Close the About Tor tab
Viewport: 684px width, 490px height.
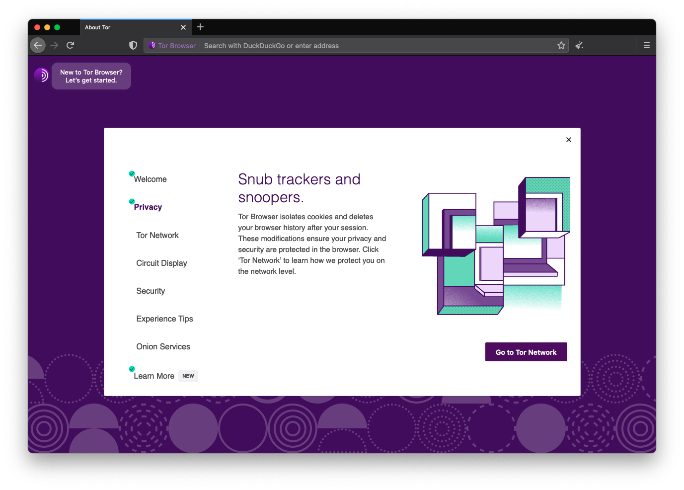coord(183,27)
